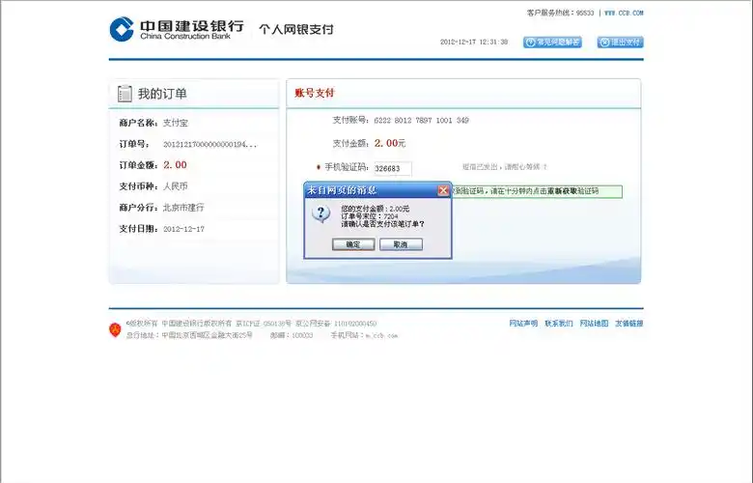Viewport: 753px width, 483px height.
Task: Focus the 手机验证码 input field
Action: [x=393, y=168]
